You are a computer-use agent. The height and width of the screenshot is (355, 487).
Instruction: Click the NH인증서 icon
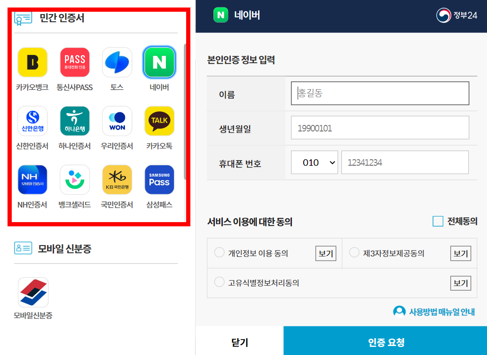[32, 179]
